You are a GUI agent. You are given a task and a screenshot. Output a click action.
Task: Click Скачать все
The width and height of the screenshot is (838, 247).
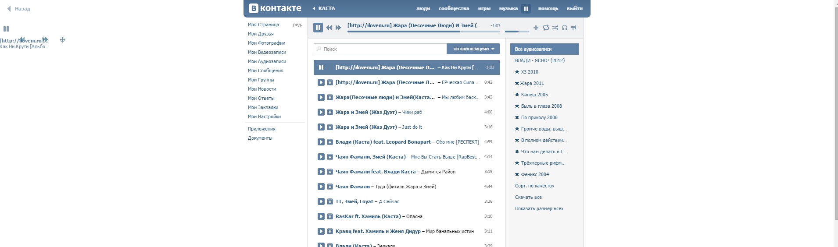pyautogui.click(x=528, y=197)
